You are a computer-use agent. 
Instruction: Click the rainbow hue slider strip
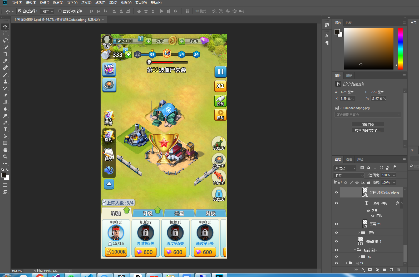[400, 49]
